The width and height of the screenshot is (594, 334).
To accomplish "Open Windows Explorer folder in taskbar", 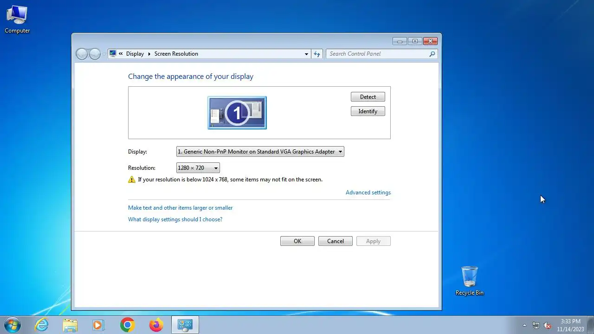I will point(70,325).
